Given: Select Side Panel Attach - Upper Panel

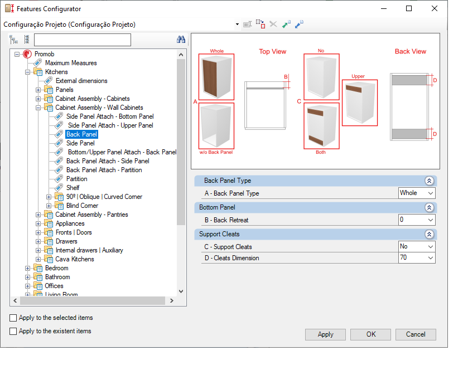Looking at the screenshot, I should click(110, 125).
